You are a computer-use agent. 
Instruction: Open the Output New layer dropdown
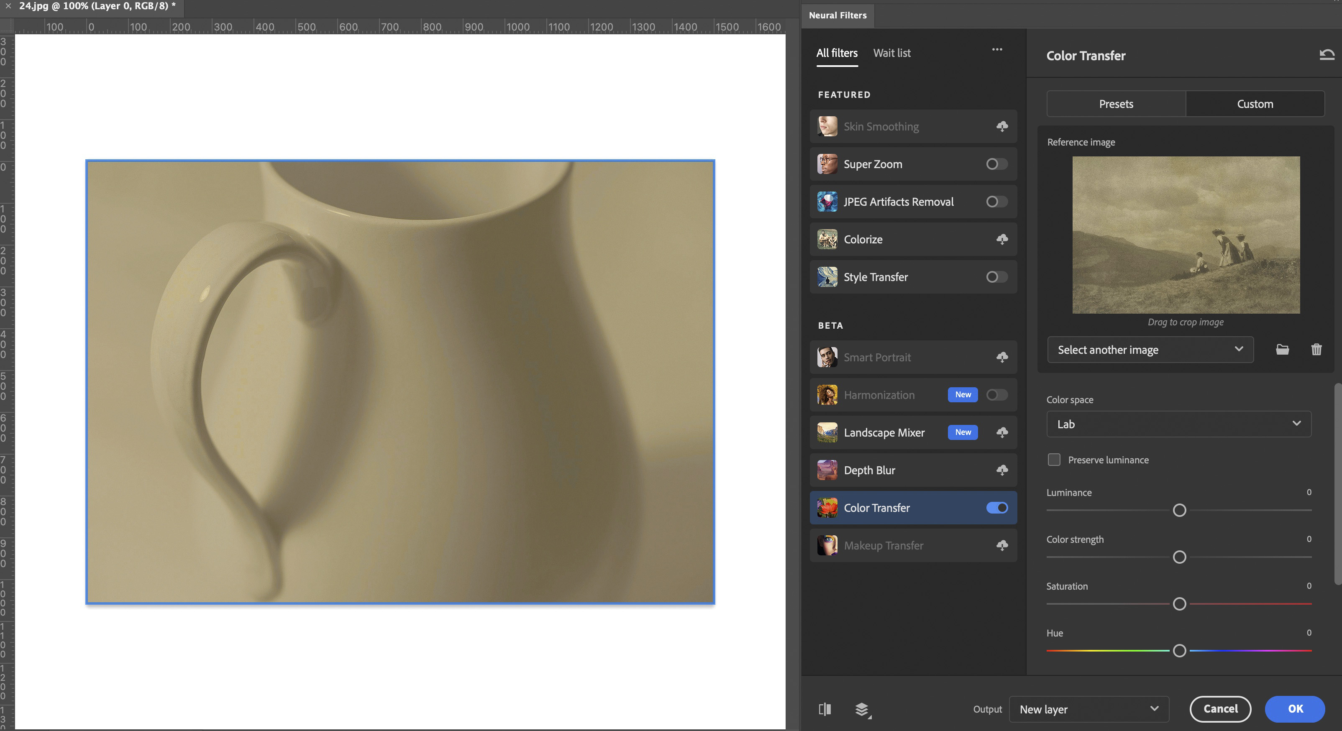click(1088, 709)
